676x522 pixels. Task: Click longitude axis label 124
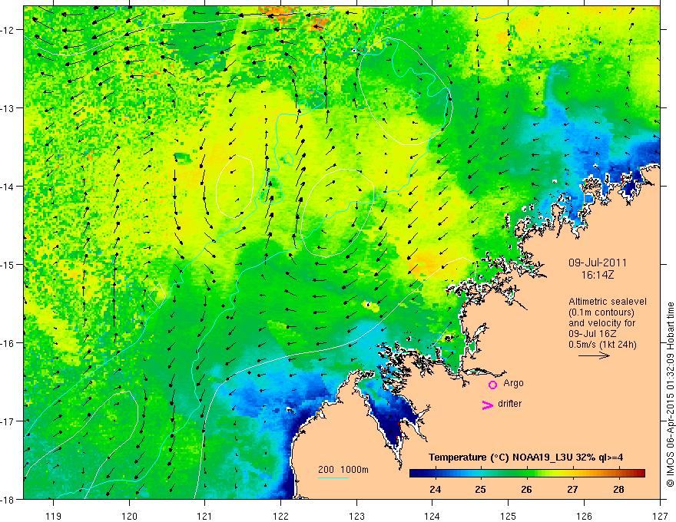tap(432, 517)
